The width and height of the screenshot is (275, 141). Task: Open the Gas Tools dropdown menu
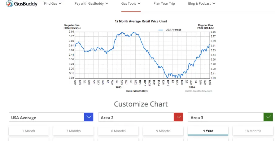[x=131, y=4]
